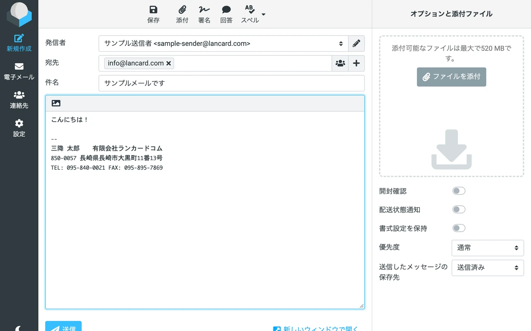Click こんにちは！ text in body
Image resolution: width=531 pixels, height=331 pixels.
point(70,120)
